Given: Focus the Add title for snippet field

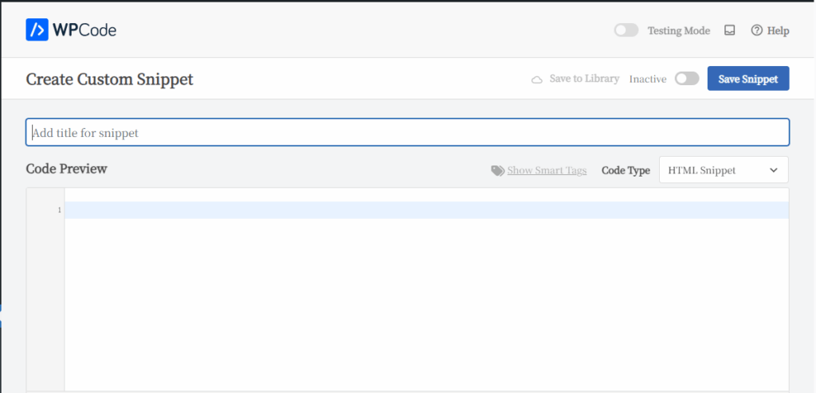Looking at the screenshot, I should [x=407, y=133].
